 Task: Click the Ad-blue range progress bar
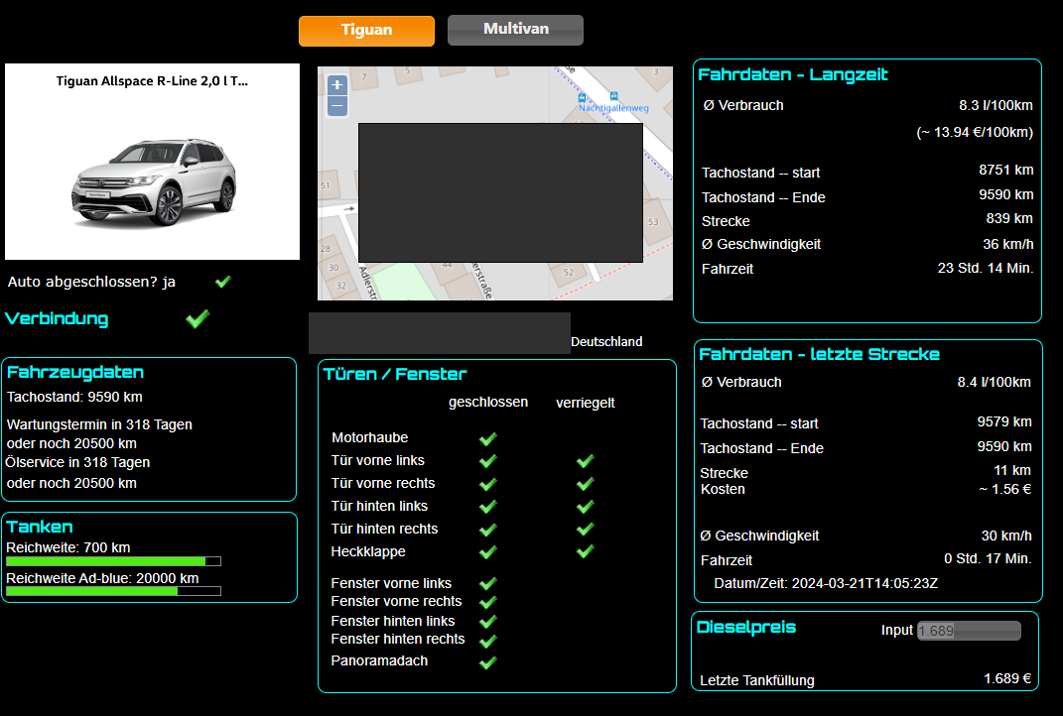coord(113,591)
